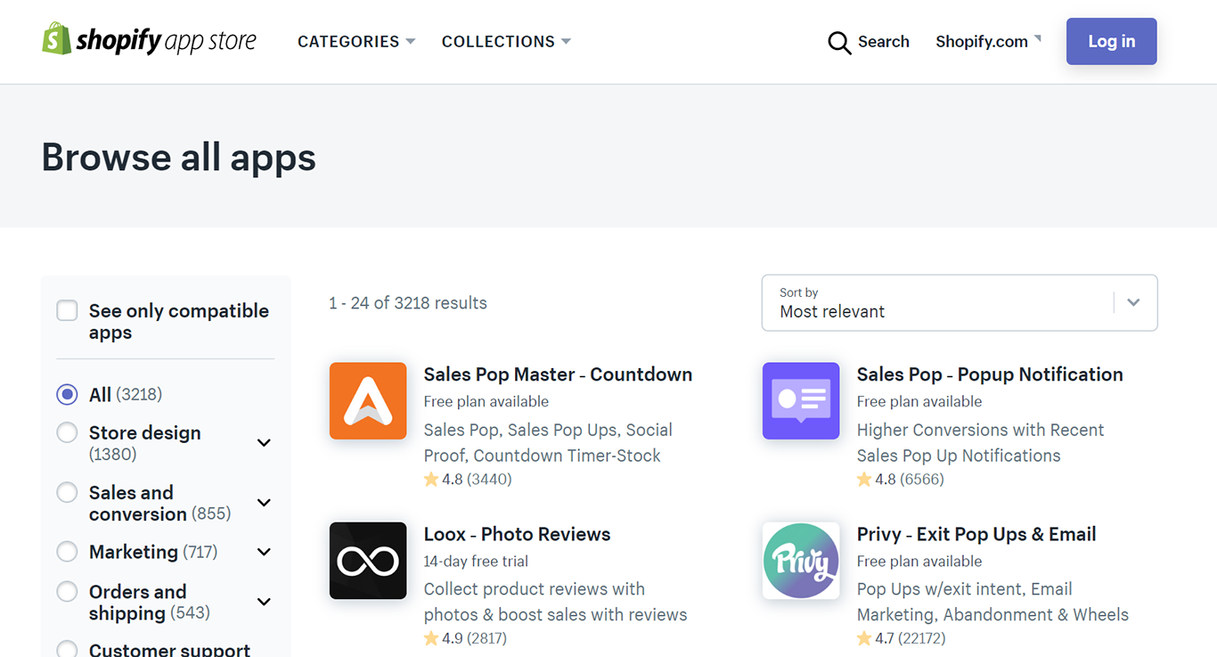Click the 1 - 24 of 3218 results text

pos(408,303)
